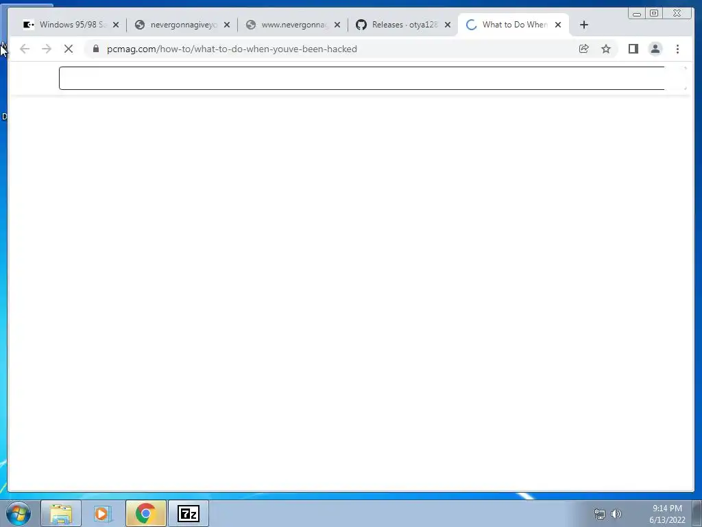Open Windows Explorer from the taskbar
Image resolution: width=702 pixels, height=527 pixels.
61,513
